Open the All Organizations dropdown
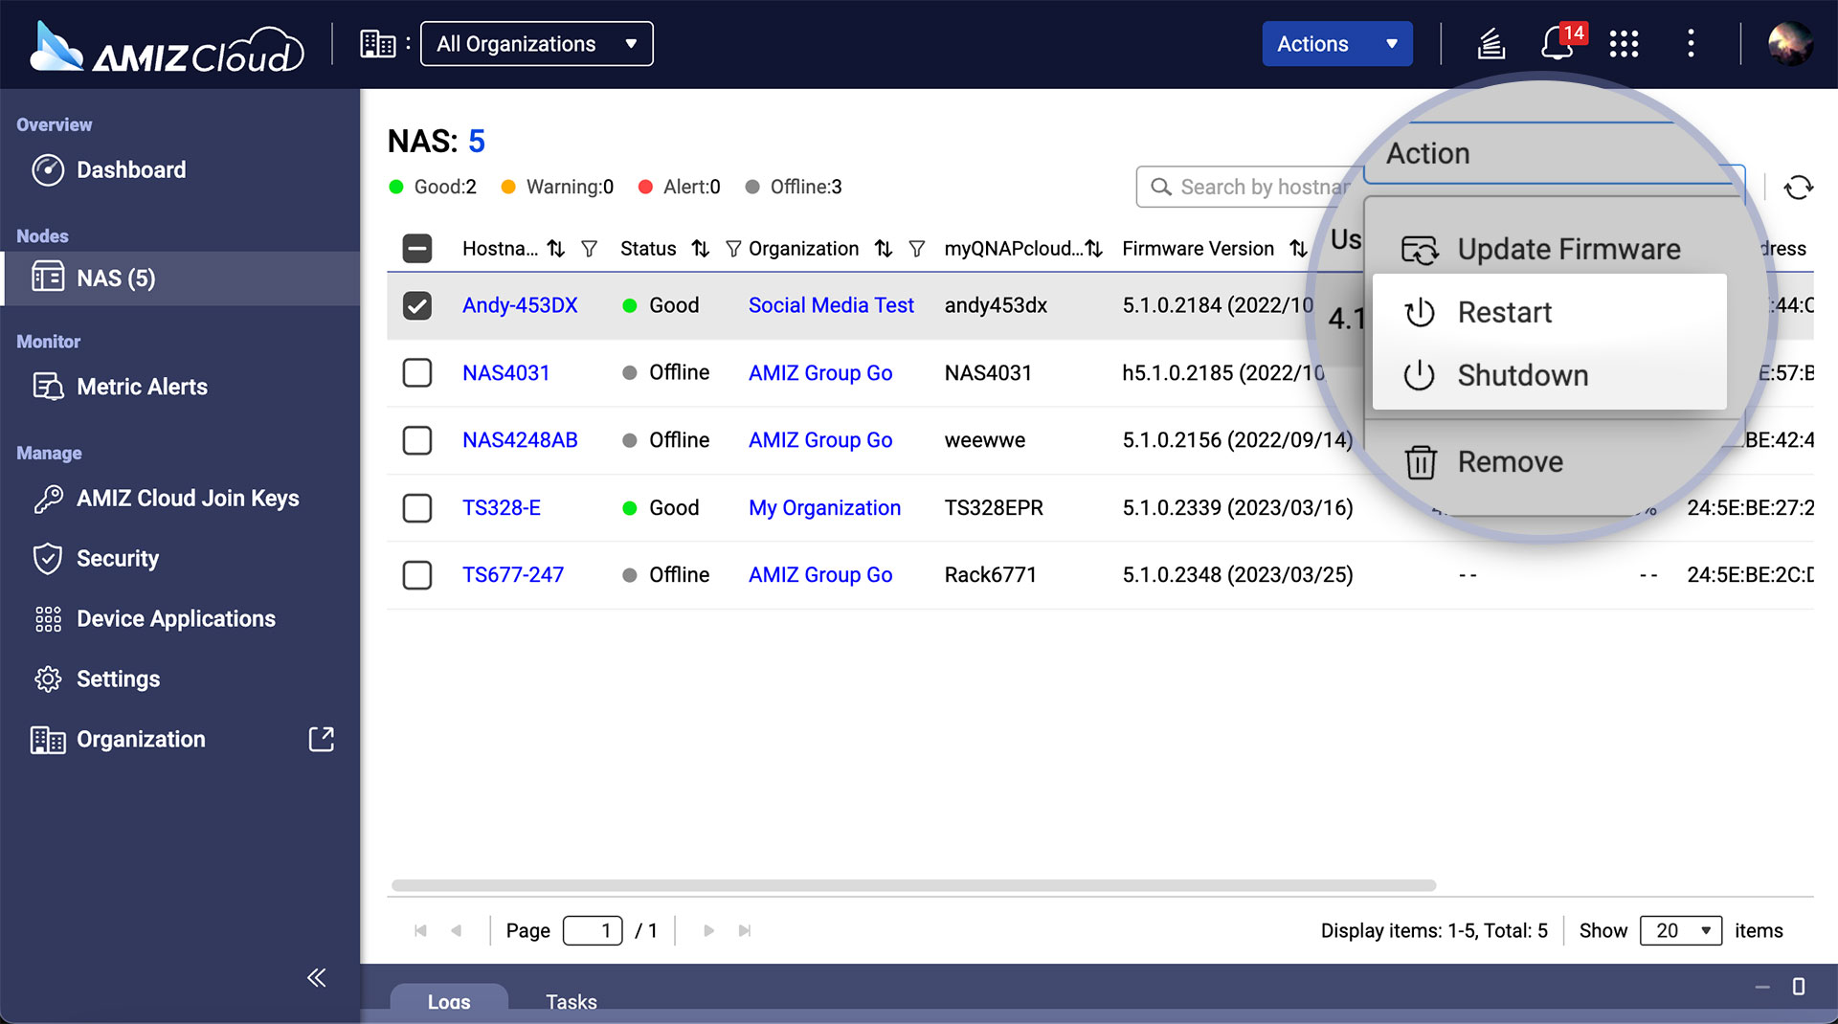The width and height of the screenshot is (1838, 1024). coord(536,43)
